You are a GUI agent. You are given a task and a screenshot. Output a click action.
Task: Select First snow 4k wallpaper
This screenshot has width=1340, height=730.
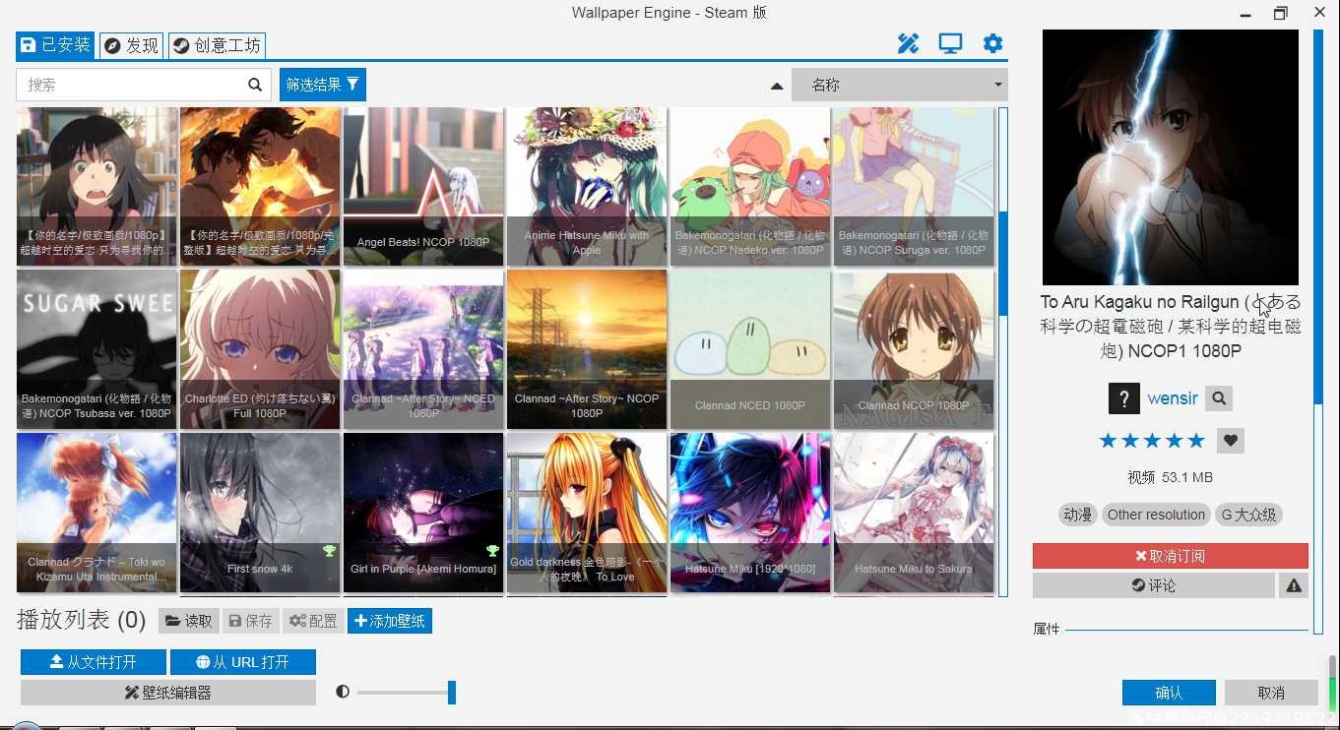point(260,513)
